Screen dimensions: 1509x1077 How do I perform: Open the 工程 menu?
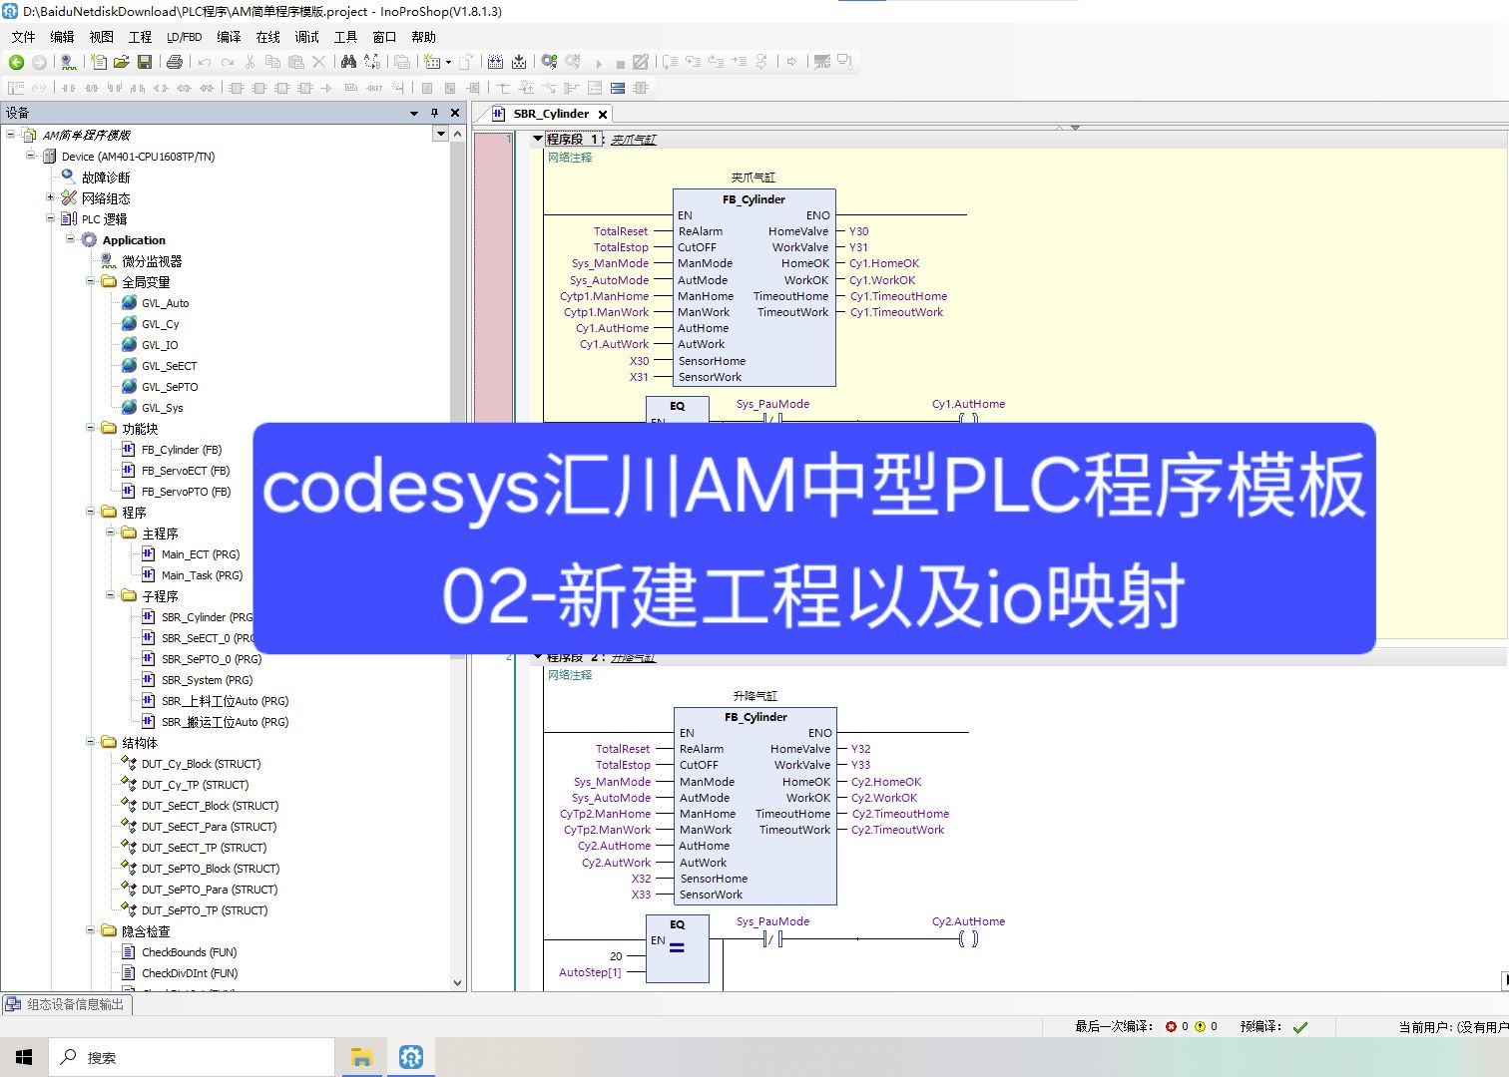pyautogui.click(x=140, y=37)
